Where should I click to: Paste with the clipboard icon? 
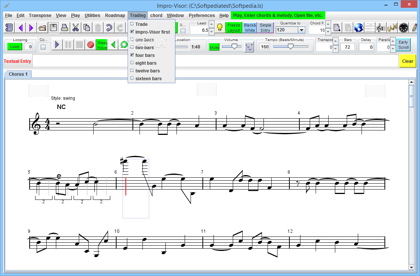pos(98,28)
